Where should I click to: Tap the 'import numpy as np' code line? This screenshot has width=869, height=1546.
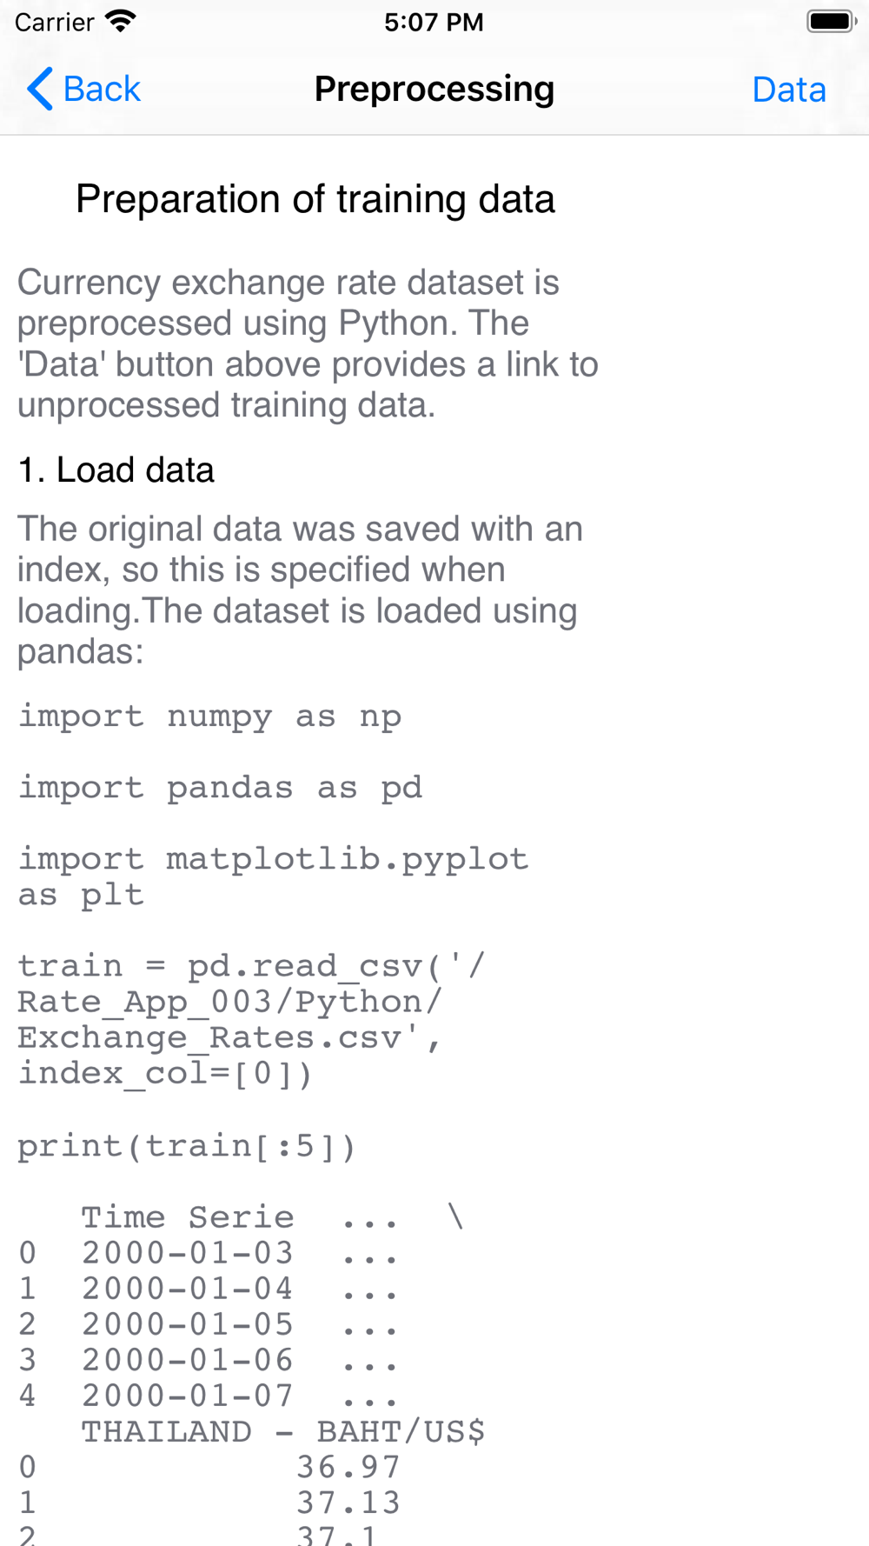pyautogui.click(x=209, y=716)
